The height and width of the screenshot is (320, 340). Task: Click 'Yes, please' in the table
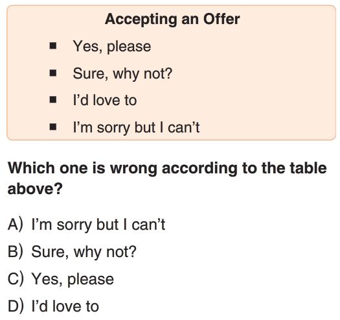point(112,47)
